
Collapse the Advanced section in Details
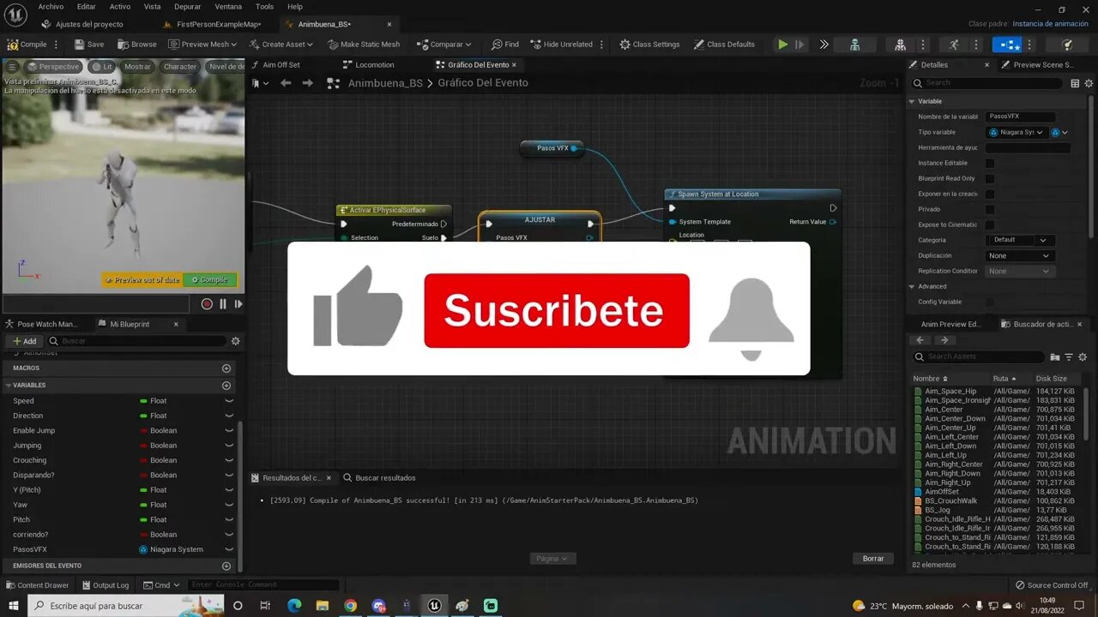pos(913,286)
